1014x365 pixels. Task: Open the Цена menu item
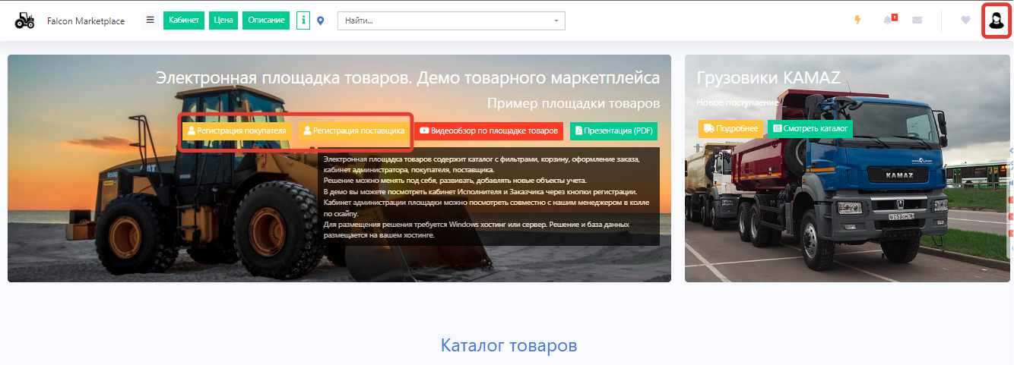223,20
